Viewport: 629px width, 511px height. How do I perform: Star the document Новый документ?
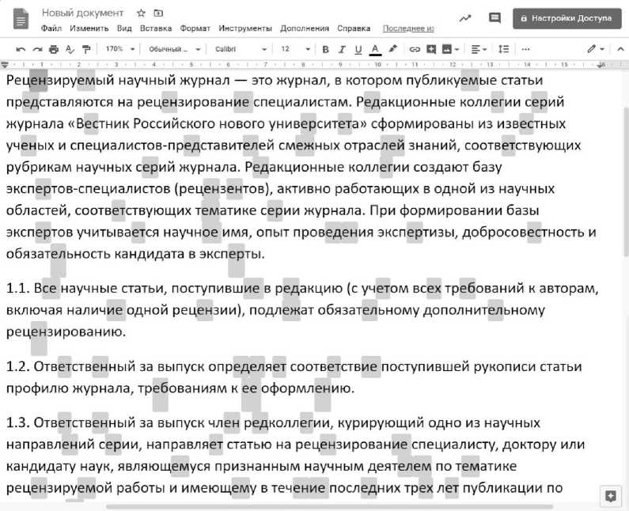[141, 13]
